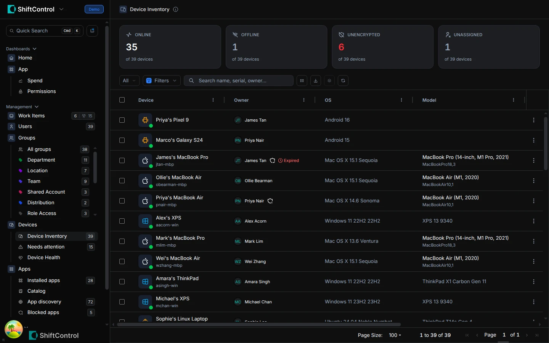Click the OS column menu icon
Viewport: 549px width, 343px height.
(x=401, y=100)
